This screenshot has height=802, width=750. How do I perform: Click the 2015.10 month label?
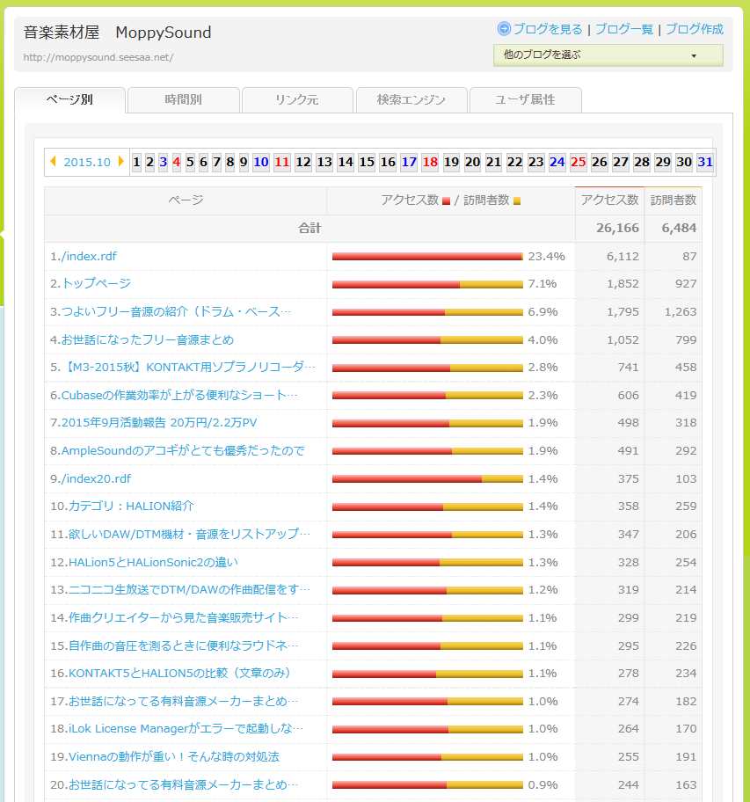click(87, 162)
